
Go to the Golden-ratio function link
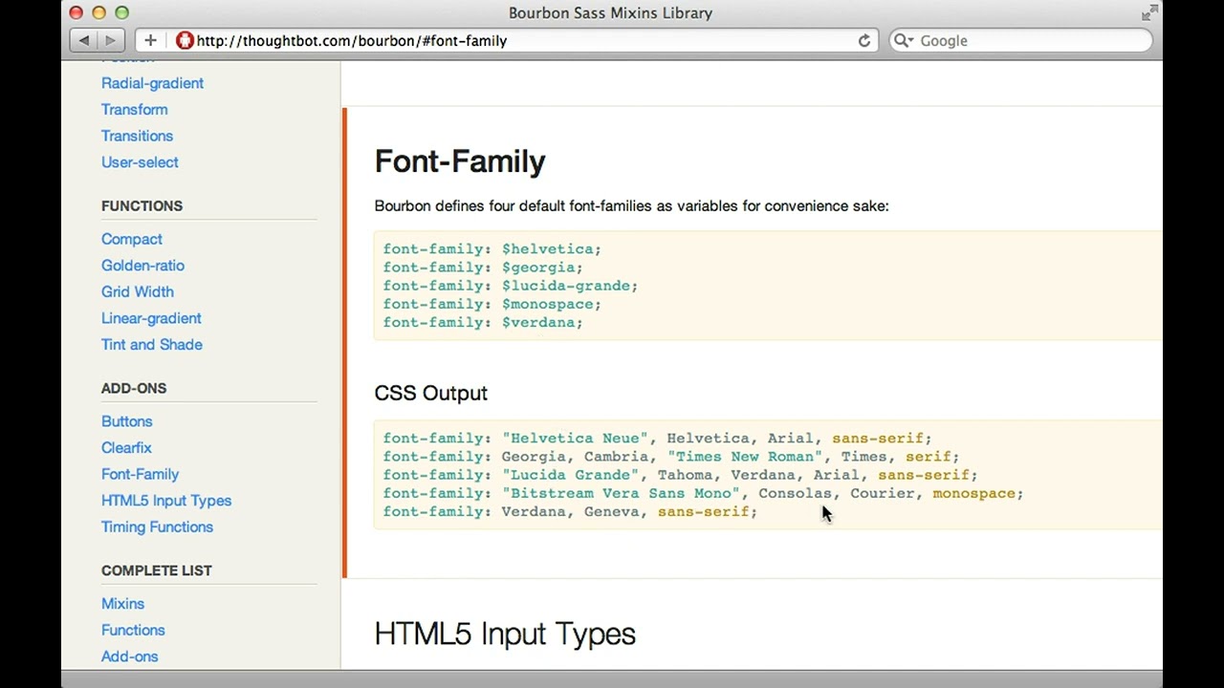click(142, 266)
